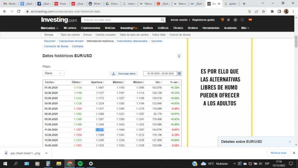Click the Google icon in address bar
Screen dimensions: 298x168
pyautogui.click(x=249, y=11)
